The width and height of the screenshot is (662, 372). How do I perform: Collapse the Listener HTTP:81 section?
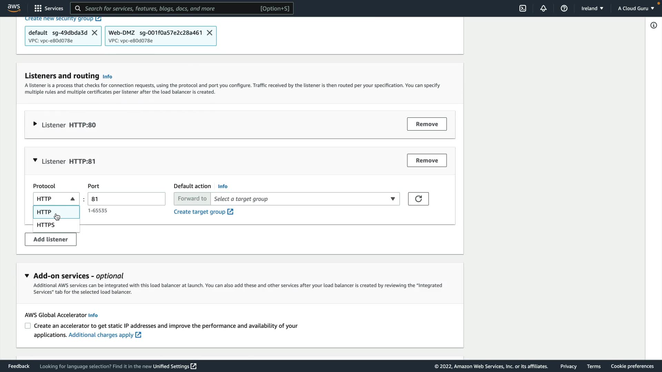point(35,160)
